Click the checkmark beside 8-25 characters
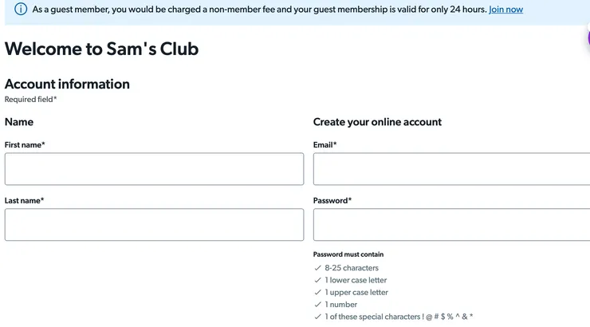Screen dimensions: 590x327 coord(318,268)
